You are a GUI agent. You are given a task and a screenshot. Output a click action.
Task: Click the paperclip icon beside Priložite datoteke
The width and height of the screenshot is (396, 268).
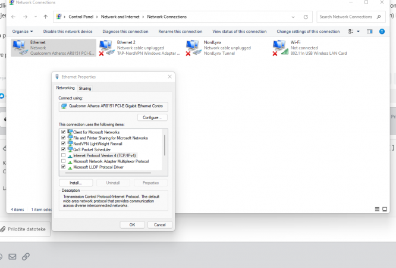tap(3, 229)
